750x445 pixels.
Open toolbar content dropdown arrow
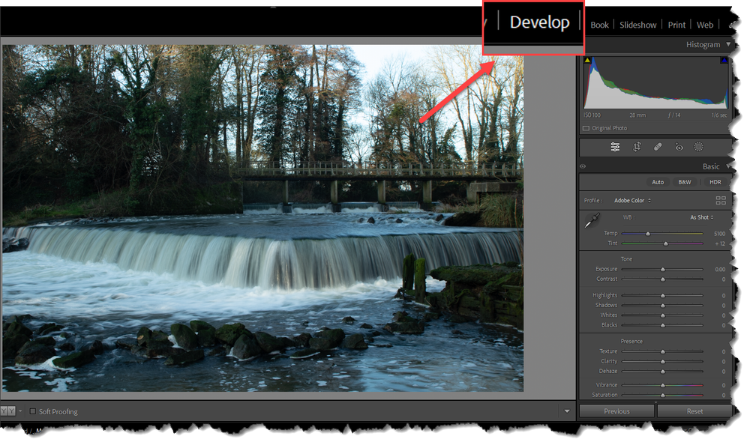567,411
